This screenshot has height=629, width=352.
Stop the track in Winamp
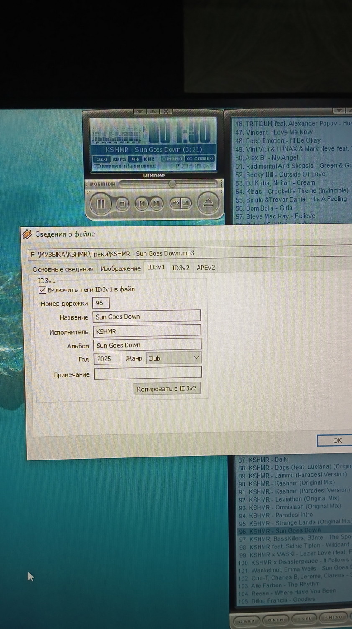click(122, 204)
